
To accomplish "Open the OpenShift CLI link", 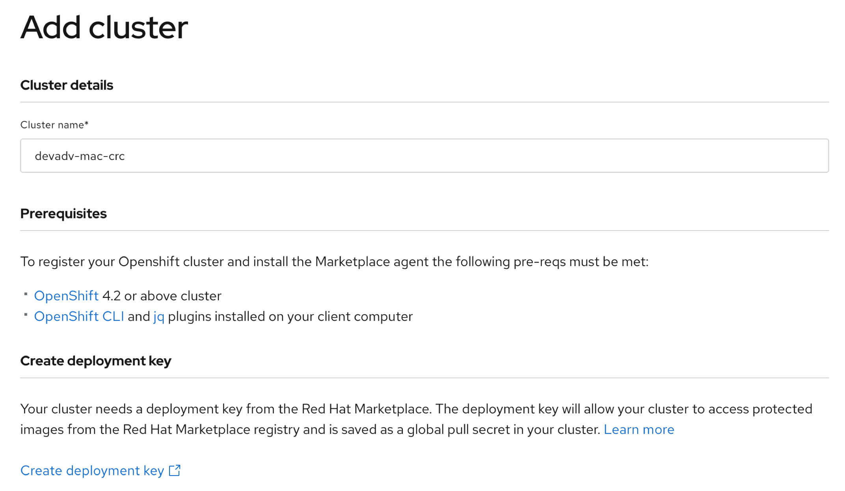I will coord(79,316).
